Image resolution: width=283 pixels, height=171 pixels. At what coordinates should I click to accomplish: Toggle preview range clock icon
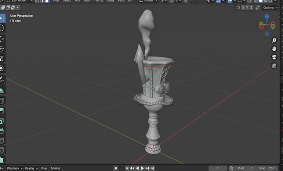(231, 168)
